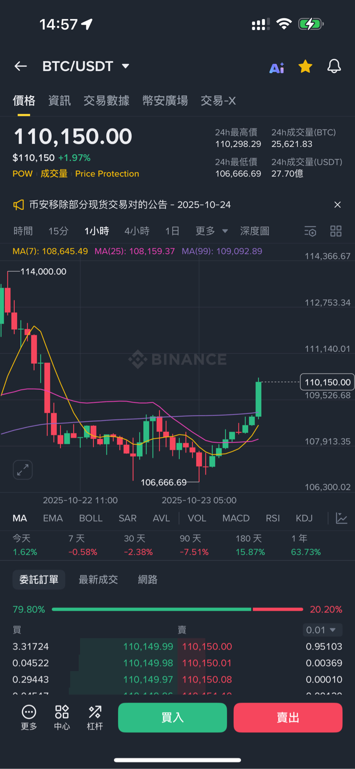Screen dimensions: 355x769
Task: Expand the 更多 timeframe dropdown
Action: pos(212,231)
